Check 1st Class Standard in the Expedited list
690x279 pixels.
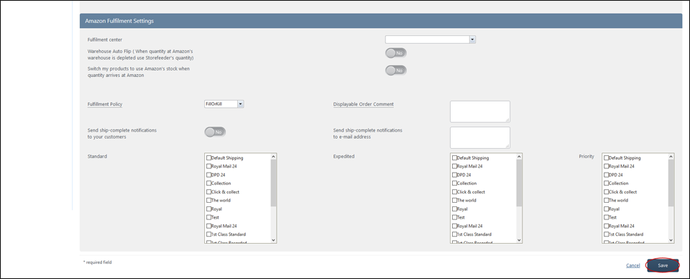click(454, 234)
